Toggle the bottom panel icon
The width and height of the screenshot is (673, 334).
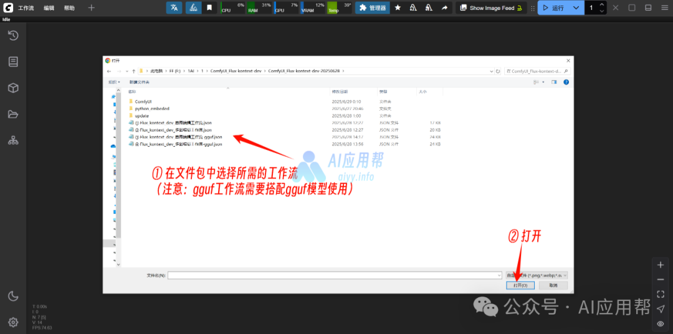tap(648, 7)
